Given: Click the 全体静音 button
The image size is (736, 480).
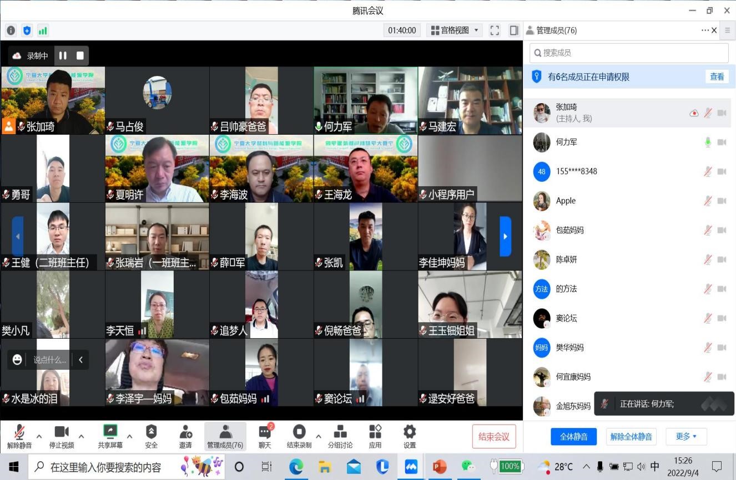Looking at the screenshot, I should tap(573, 436).
